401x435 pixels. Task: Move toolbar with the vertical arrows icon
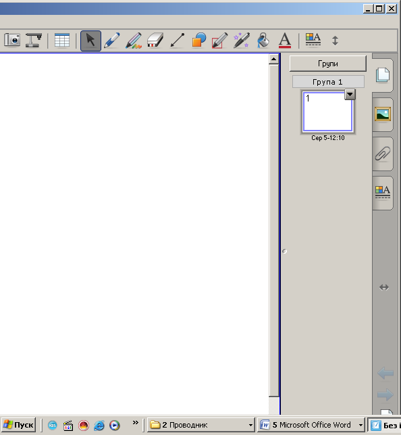[335, 41]
